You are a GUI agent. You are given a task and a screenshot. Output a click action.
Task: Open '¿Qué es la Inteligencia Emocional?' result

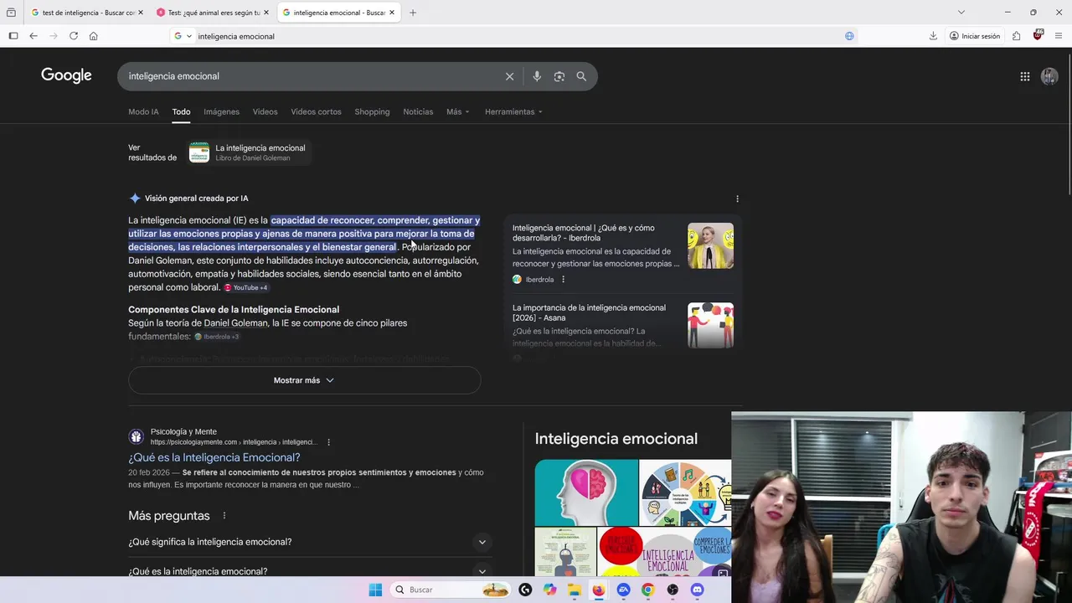pos(214,457)
